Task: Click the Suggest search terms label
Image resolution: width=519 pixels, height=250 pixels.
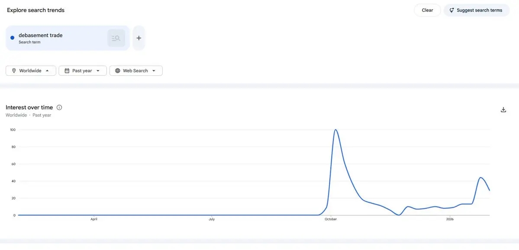Action: click(479, 10)
